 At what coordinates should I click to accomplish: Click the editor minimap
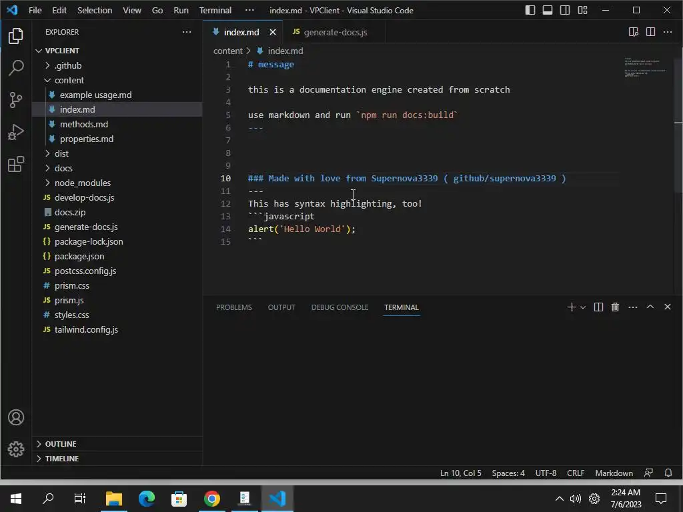click(x=646, y=67)
